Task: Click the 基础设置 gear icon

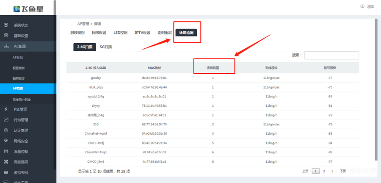Action: tap(6, 36)
